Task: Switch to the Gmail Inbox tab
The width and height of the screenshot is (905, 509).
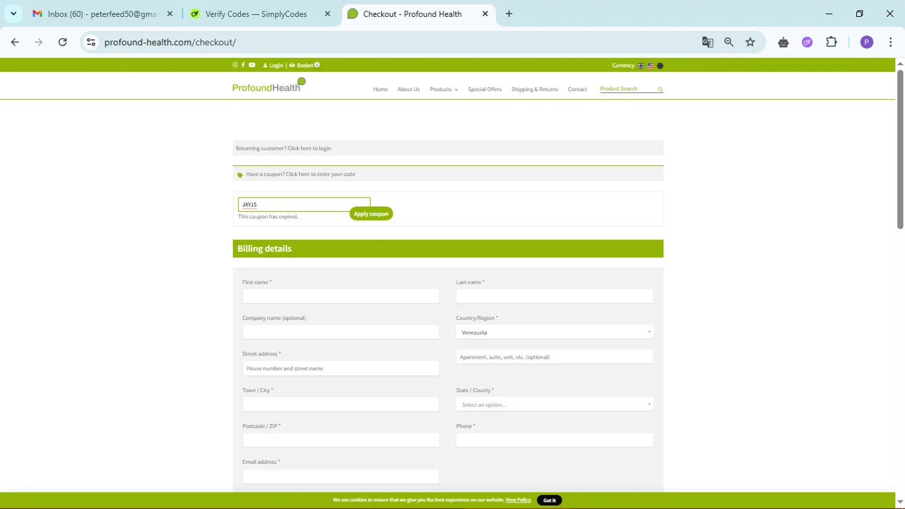Action: coord(103,14)
